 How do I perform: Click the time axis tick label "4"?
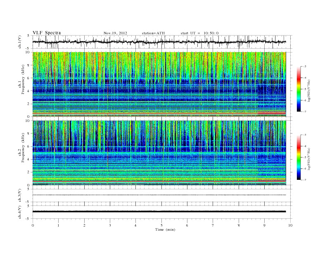click(136, 225)
